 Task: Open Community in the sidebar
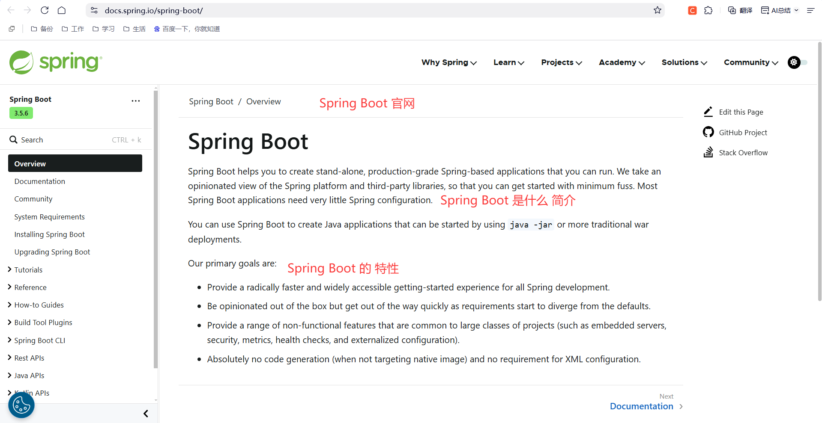[33, 199]
